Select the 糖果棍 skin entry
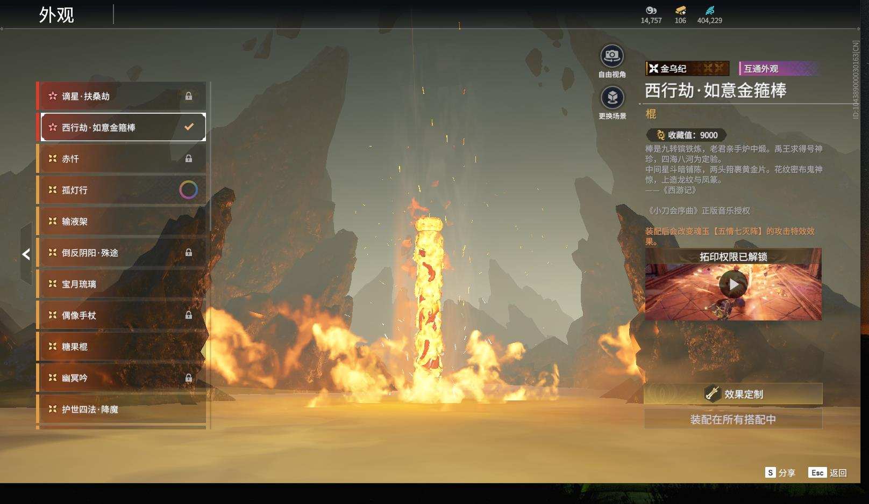The width and height of the screenshot is (869, 504). (122, 346)
